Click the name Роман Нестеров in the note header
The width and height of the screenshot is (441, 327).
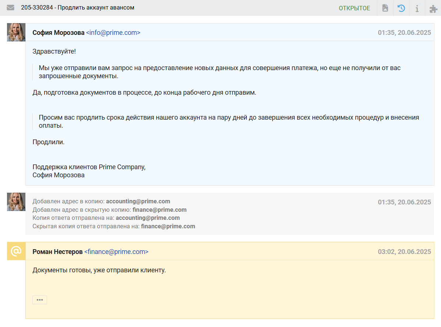tap(57, 252)
